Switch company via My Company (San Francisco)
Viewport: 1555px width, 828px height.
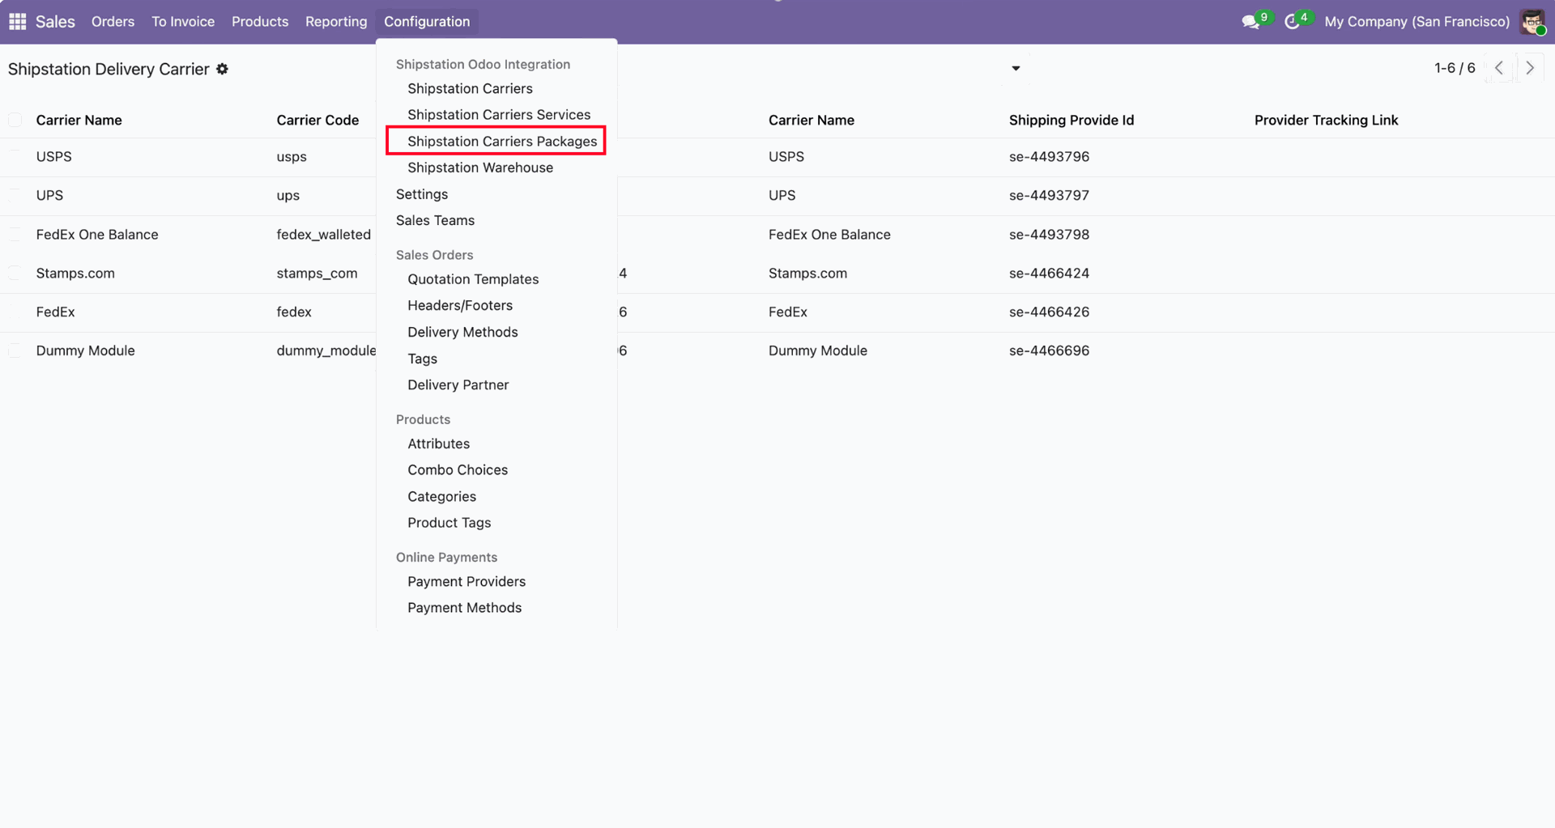click(x=1417, y=22)
